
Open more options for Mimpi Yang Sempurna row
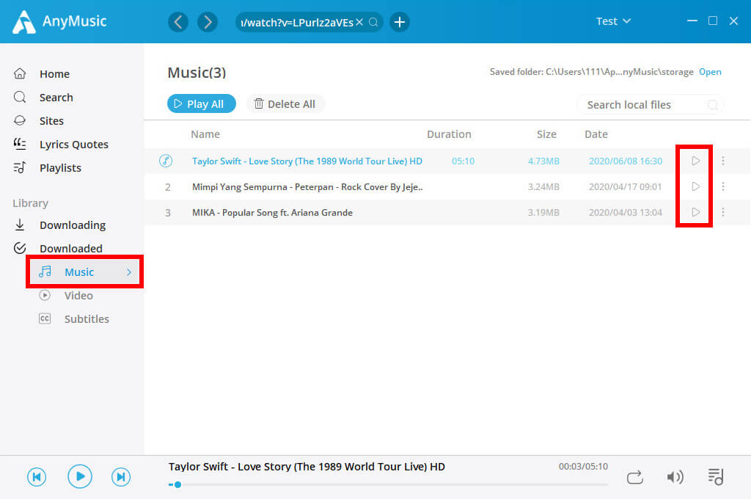tap(722, 186)
